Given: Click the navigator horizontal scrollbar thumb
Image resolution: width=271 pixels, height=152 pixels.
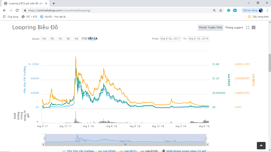Looking at the screenshot, I should click(x=125, y=144).
